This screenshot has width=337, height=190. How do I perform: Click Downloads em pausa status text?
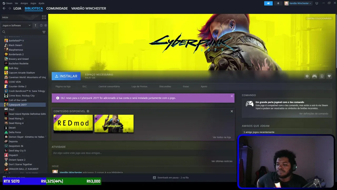(x=173, y=178)
